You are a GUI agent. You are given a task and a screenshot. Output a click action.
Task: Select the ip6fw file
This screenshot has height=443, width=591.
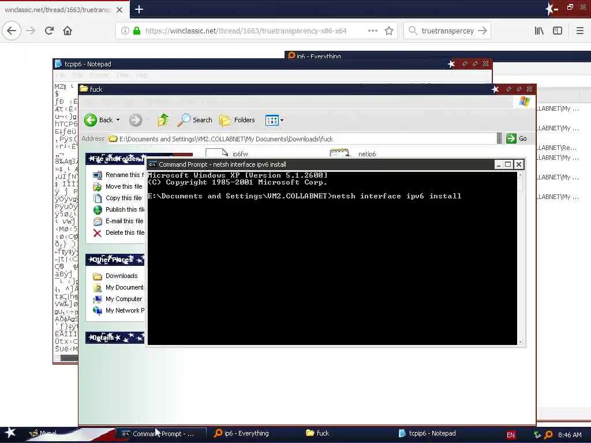[x=227, y=153]
